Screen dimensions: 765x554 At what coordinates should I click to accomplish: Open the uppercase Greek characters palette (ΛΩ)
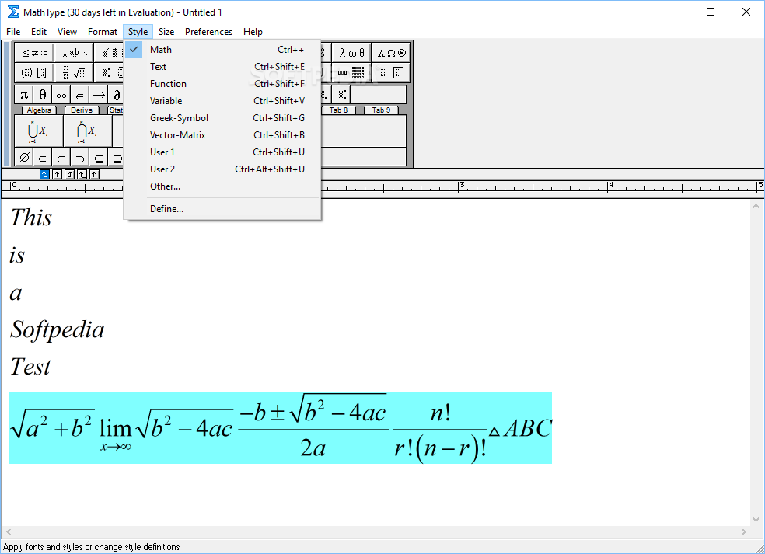point(391,53)
